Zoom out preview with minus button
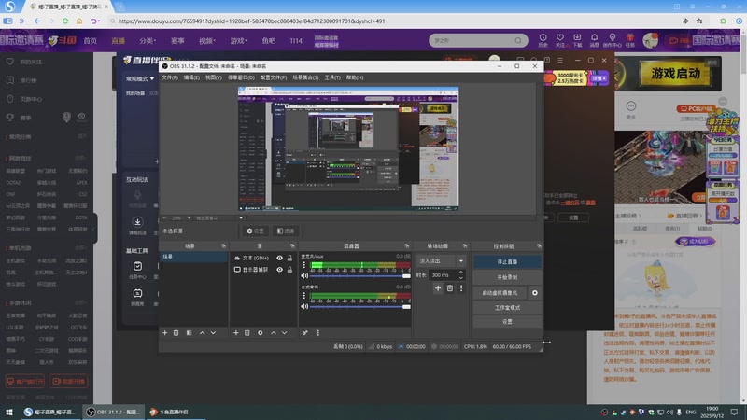Image resolution: width=747 pixels, height=420 pixels. [x=164, y=218]
